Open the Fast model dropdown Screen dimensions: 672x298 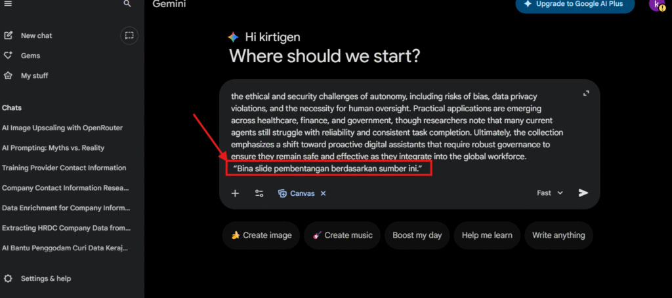tap(549, 193)
